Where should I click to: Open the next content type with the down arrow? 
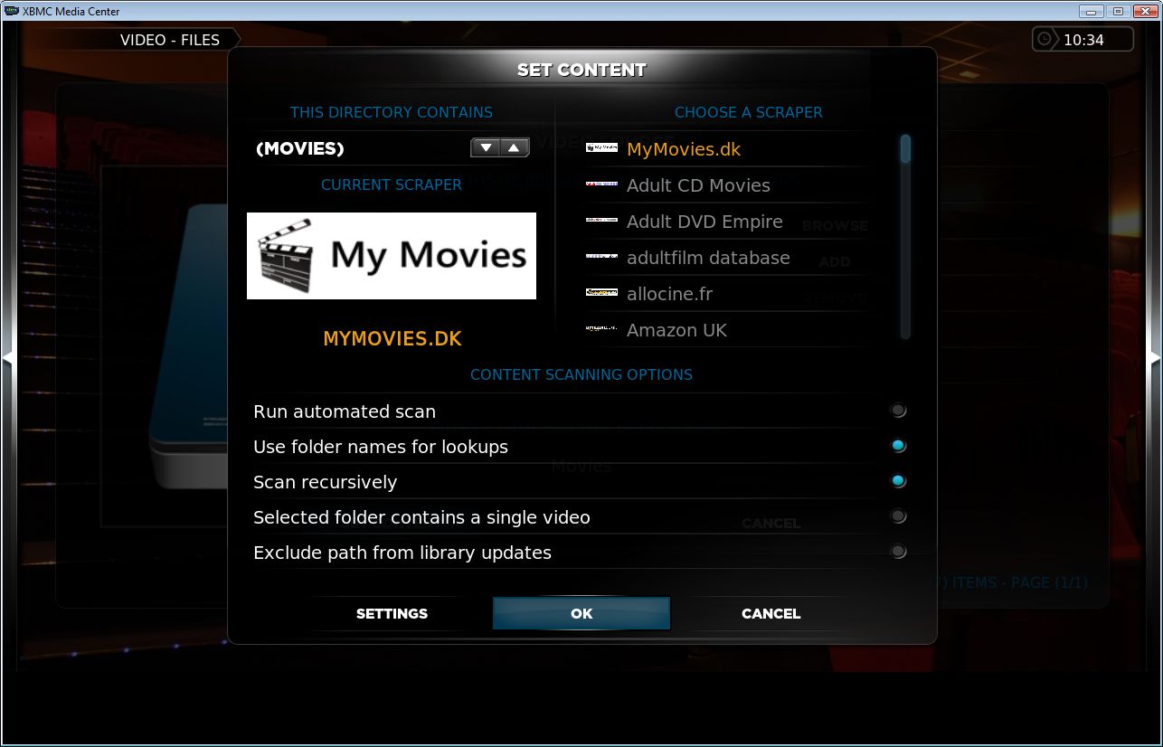coord(484,147)
